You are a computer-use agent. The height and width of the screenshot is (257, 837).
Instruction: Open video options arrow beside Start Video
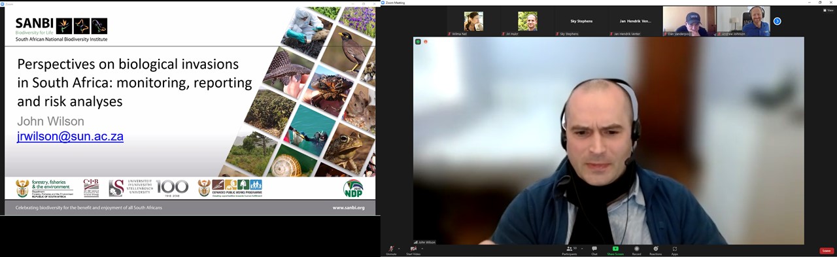(422, 248)
